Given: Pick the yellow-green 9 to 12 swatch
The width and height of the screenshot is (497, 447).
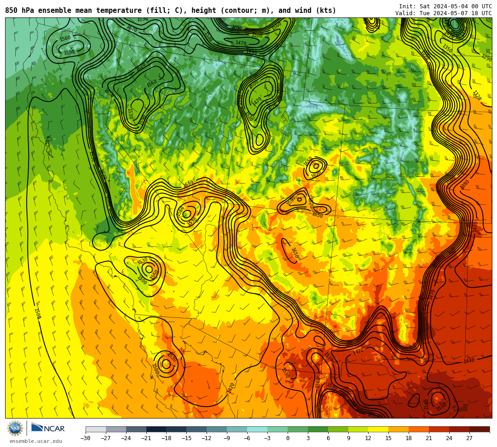Looking at the screenshot, I should tap(358, 429).
